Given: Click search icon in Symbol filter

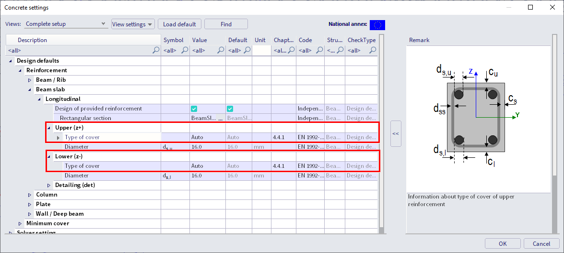Looking at the screenshot, I should [x=185, y=50].
